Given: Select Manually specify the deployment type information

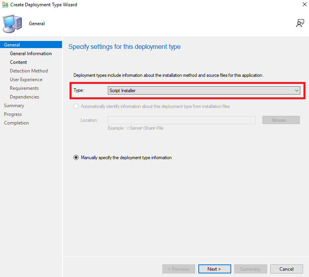Looking at the screenshot, I should pos(76,158).
